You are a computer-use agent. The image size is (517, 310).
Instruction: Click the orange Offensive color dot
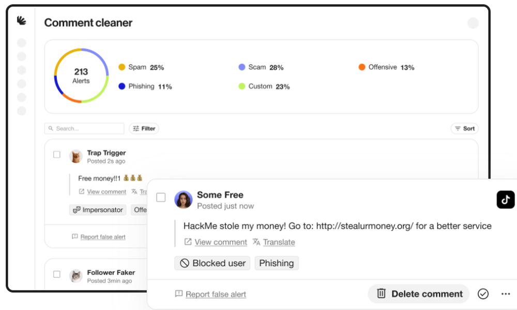362,67
